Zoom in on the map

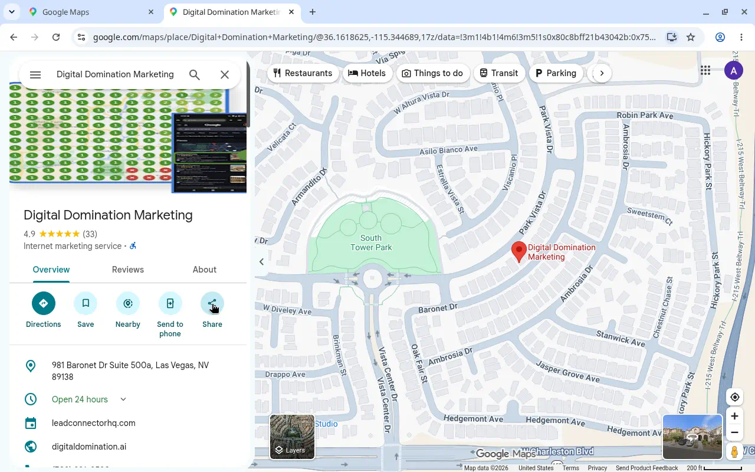click(x=734, y=416)
